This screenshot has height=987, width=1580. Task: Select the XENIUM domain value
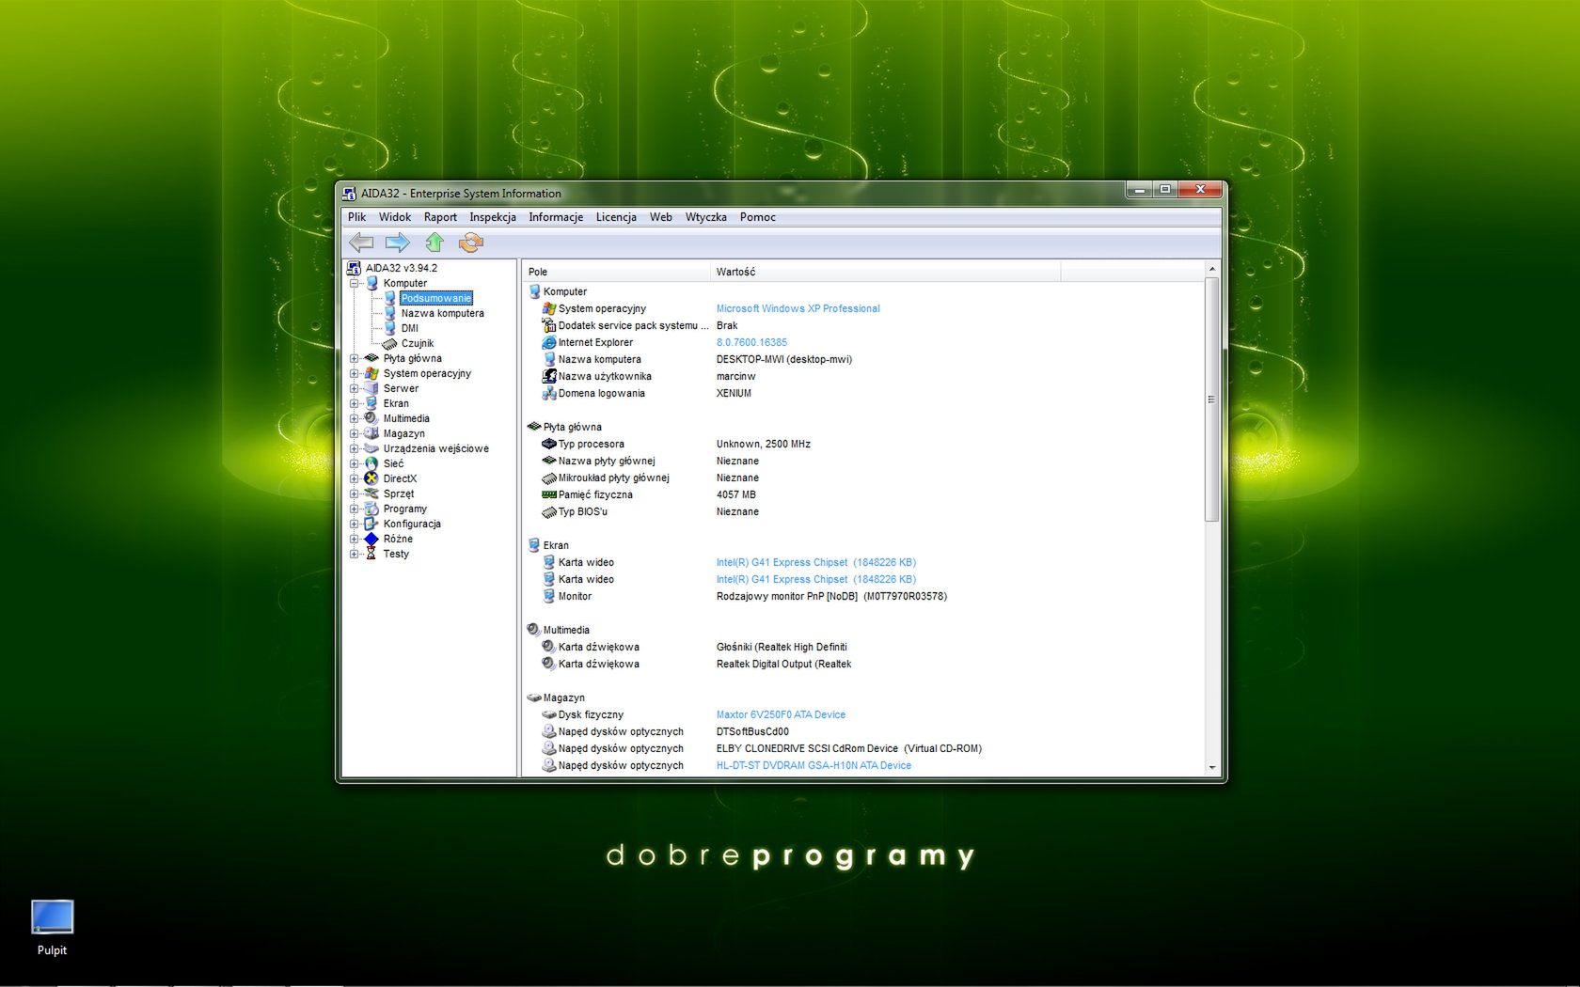click(x=734, y=393)
